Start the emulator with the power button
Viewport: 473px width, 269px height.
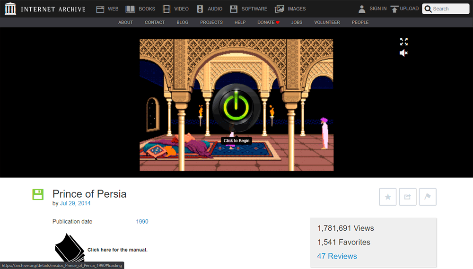coord(236,107)
